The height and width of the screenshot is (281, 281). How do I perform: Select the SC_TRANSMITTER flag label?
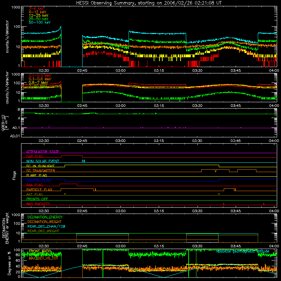(41, 171)
